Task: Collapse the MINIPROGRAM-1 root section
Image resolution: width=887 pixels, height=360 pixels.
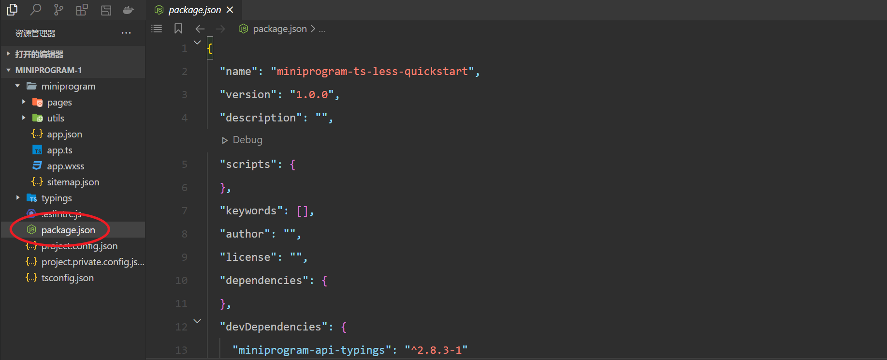Action: tap(8, 70)
